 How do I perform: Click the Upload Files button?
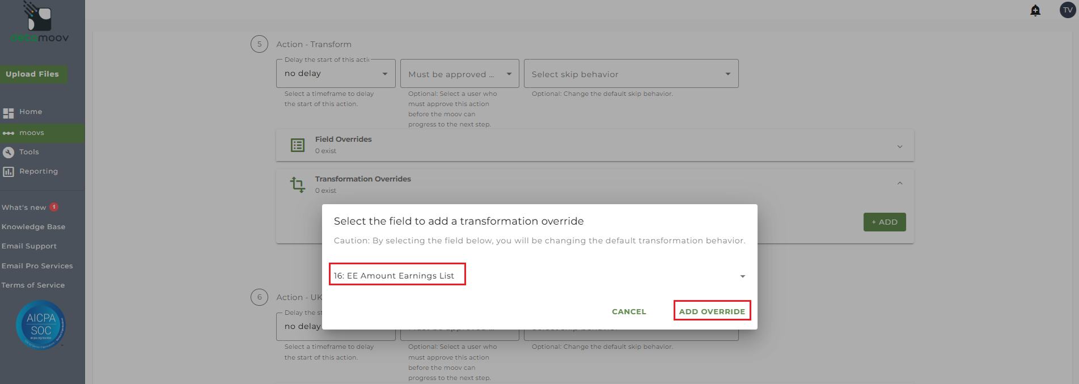[x=32, y=74]
